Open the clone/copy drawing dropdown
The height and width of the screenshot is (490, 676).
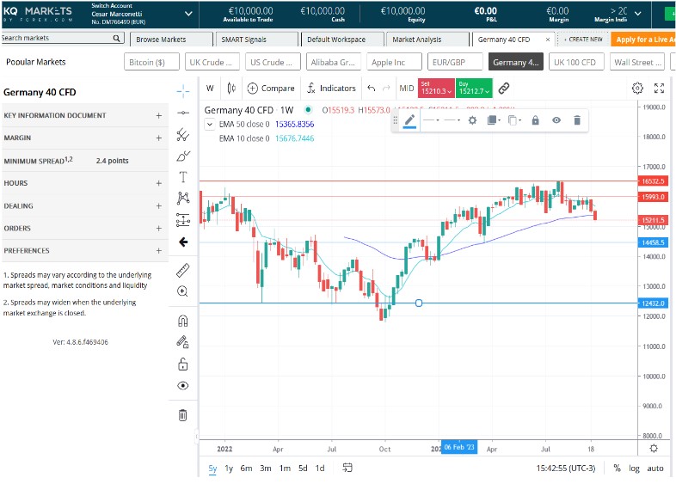coord(515,120)
